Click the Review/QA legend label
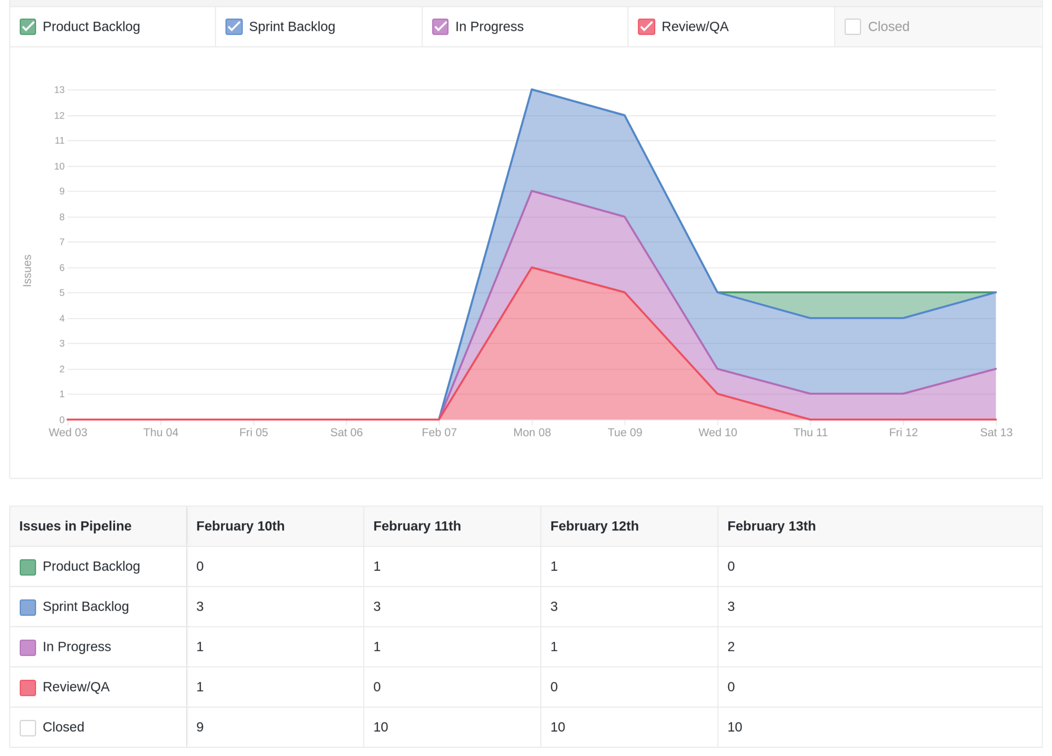This screenshot has width=1052, height=756. (695, 27)
